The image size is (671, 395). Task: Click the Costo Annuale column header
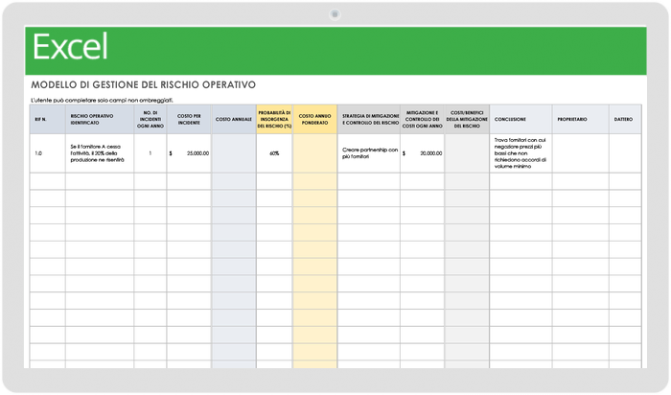click(234, 120)
